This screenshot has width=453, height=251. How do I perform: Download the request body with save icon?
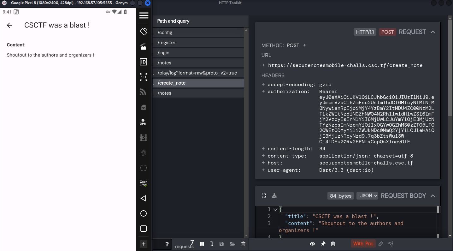coord(274,196)
